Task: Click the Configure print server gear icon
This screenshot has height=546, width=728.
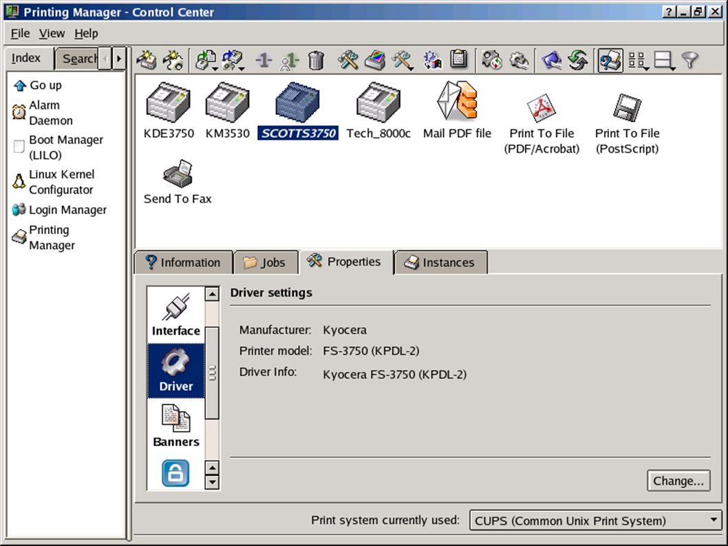Action: click(519, 61)
